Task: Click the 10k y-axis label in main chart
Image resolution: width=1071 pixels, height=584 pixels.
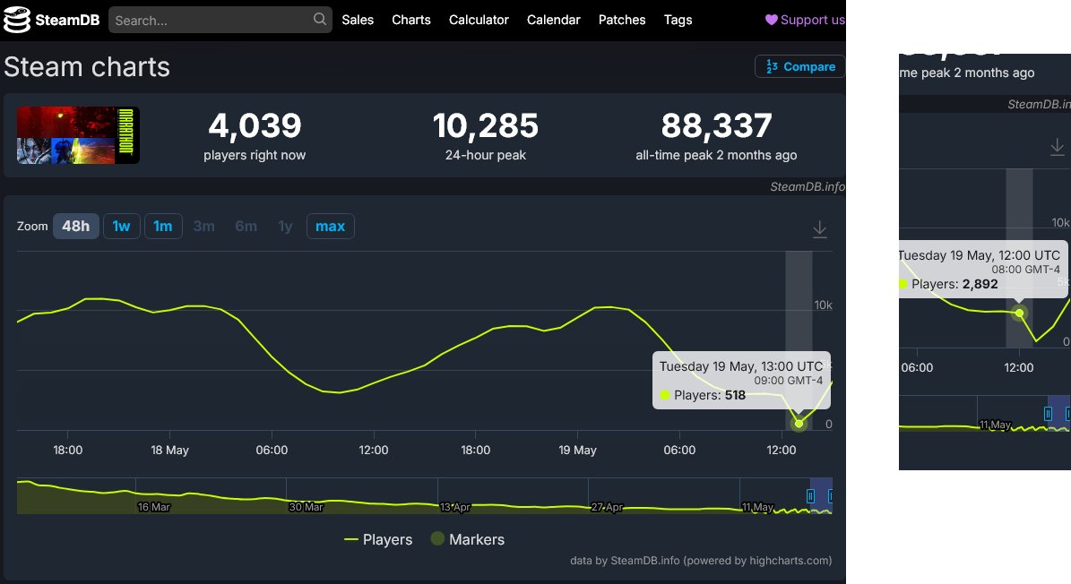Action: (823, 305)
